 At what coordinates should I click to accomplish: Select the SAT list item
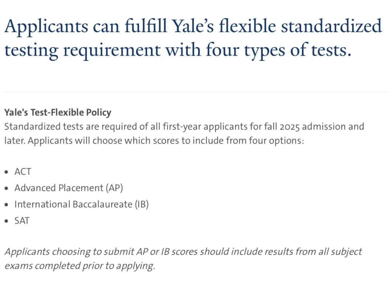[x=22, y=221]
